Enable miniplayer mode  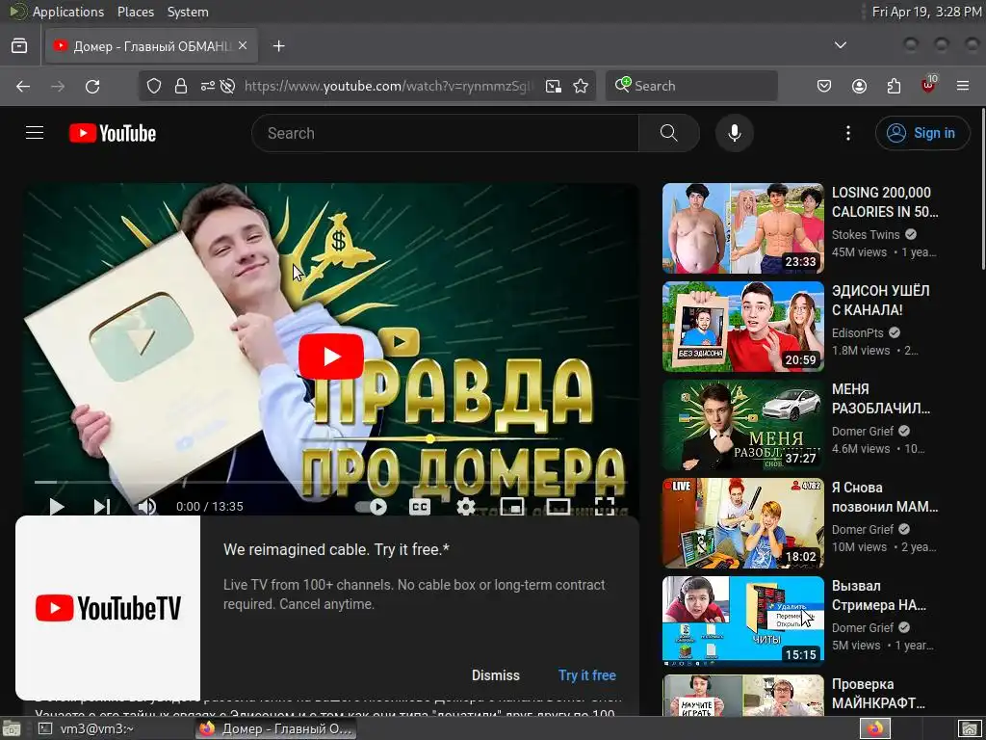point(512,507)
